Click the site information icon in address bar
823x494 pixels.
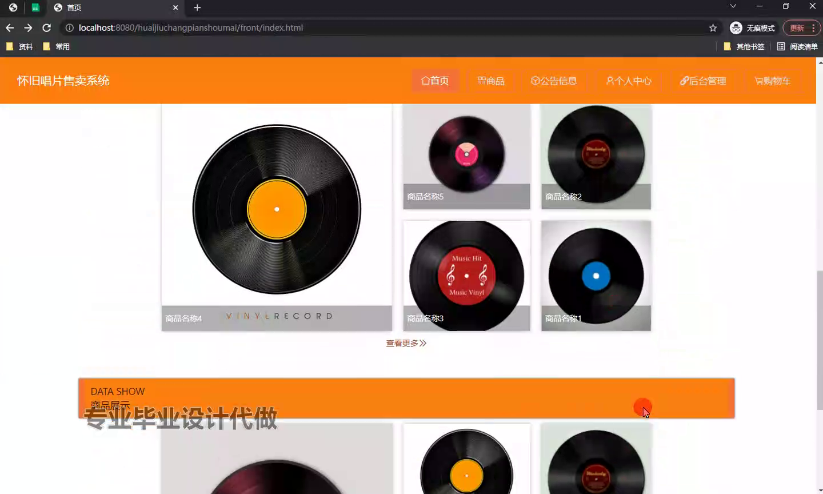point(69,27)
